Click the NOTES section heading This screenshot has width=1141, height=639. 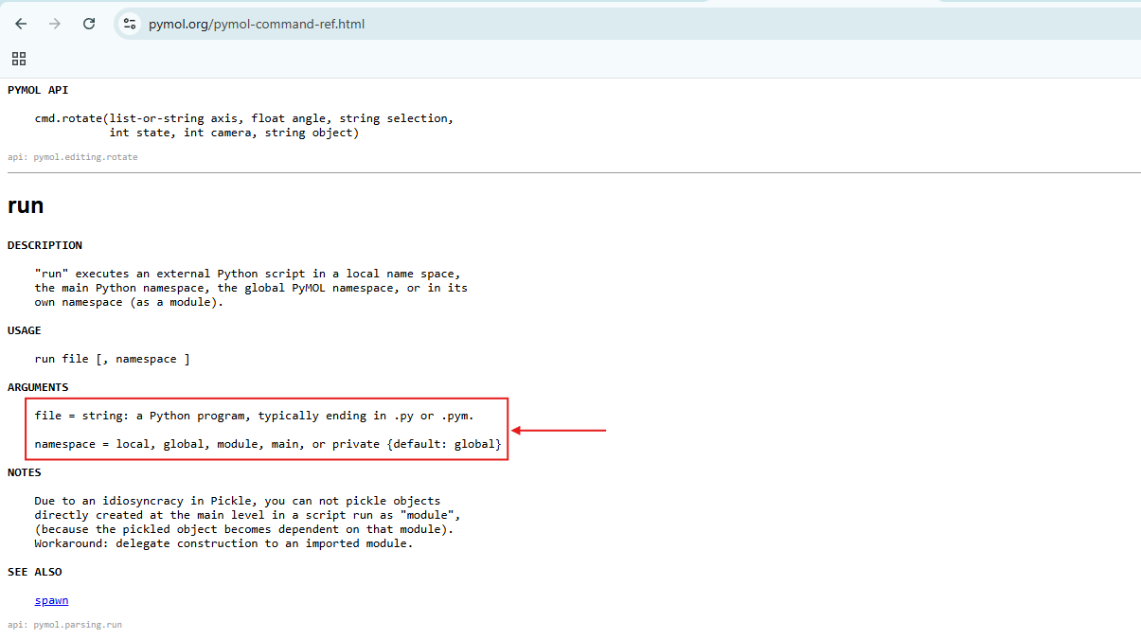[25, 472]
